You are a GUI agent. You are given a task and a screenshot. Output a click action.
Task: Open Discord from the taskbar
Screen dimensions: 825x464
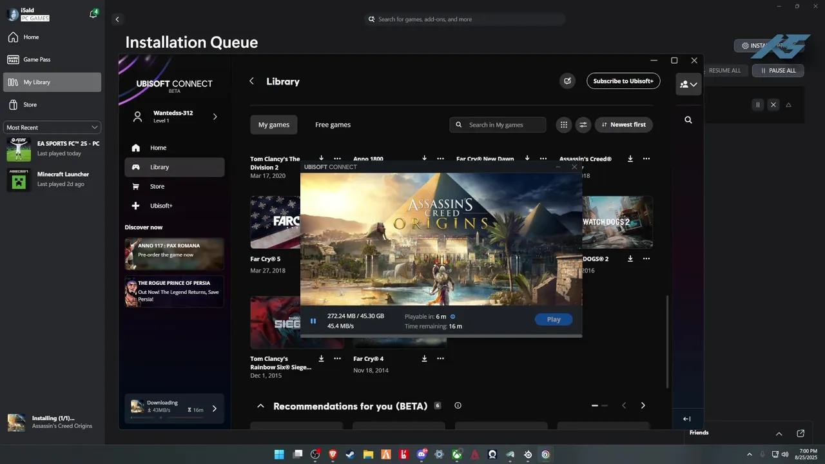(422, 454)
